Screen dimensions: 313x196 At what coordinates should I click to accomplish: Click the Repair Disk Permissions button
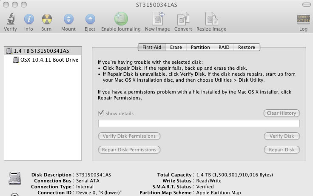129,150
